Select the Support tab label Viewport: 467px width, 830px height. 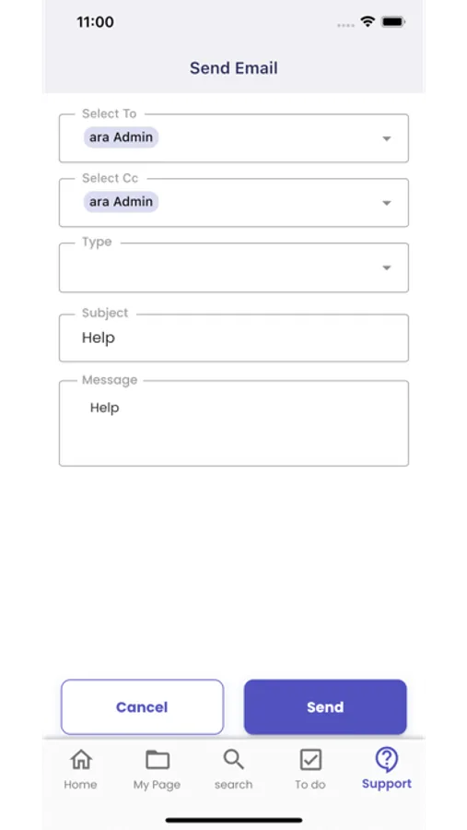387,784
